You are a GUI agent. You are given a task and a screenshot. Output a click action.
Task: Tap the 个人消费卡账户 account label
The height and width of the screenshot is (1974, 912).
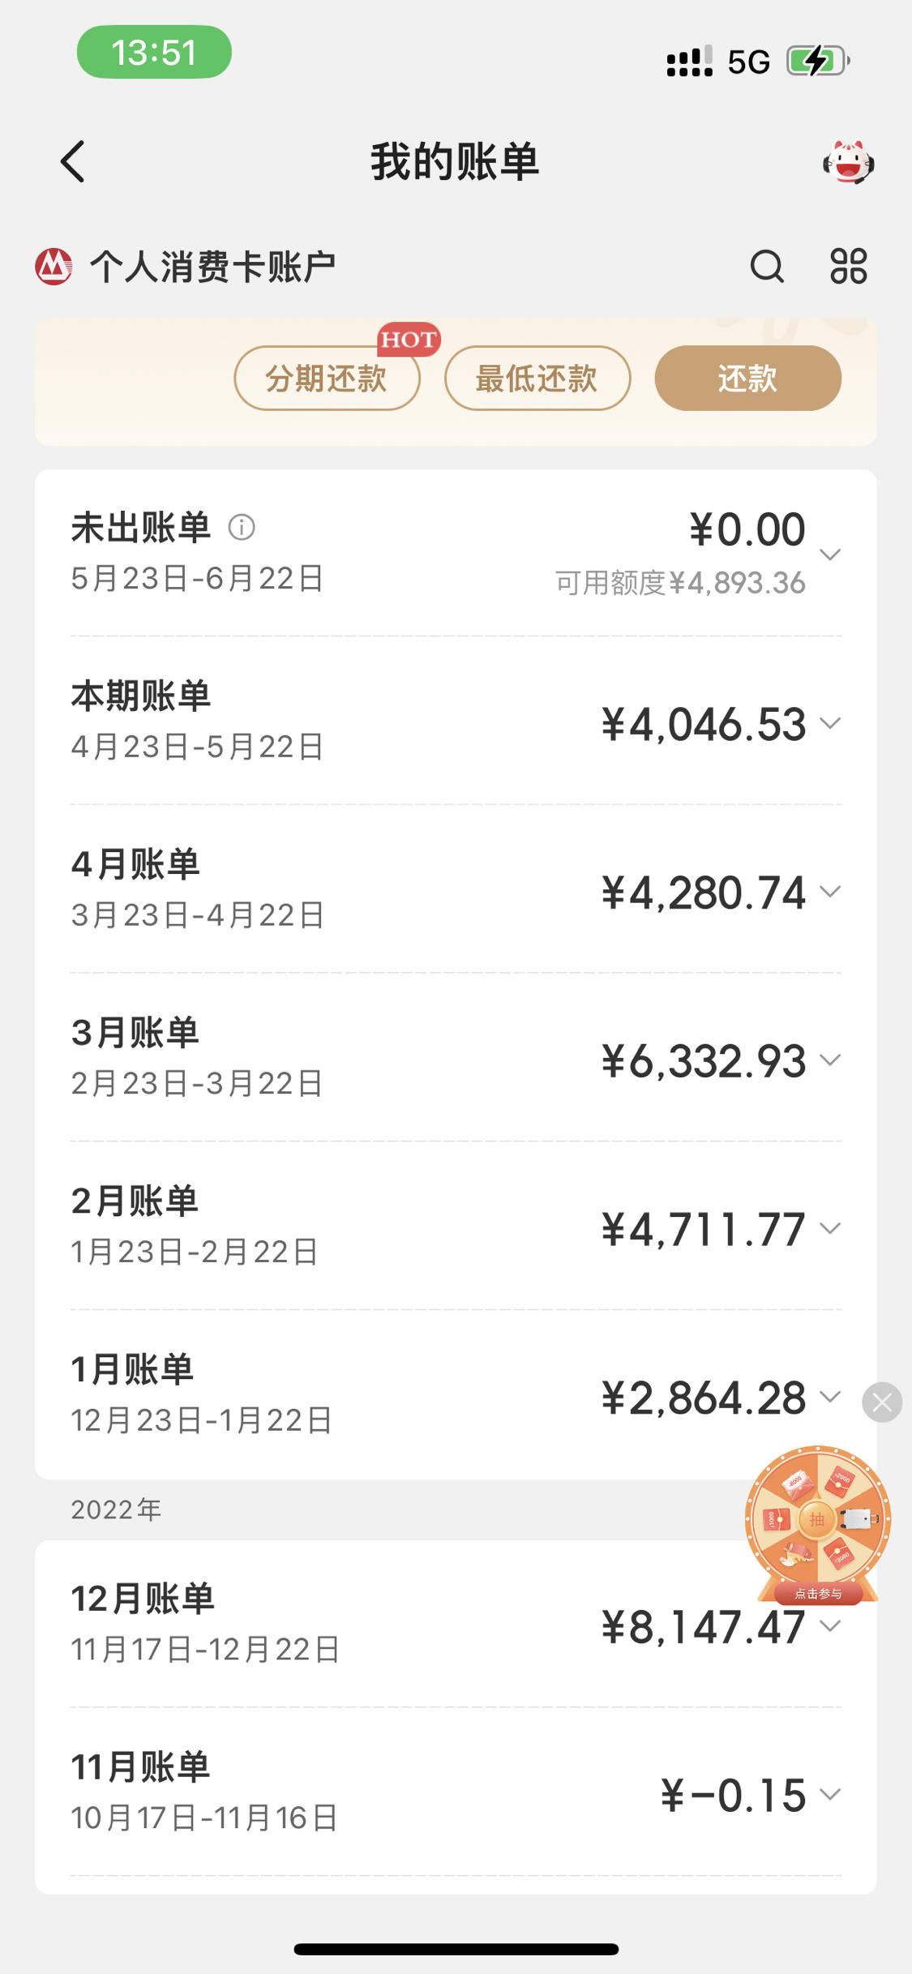pyautogui.click(x=212, y=267)
